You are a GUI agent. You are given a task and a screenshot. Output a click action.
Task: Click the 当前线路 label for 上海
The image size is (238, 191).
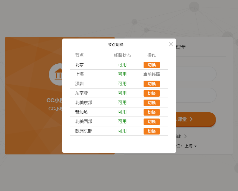point(151,74)
